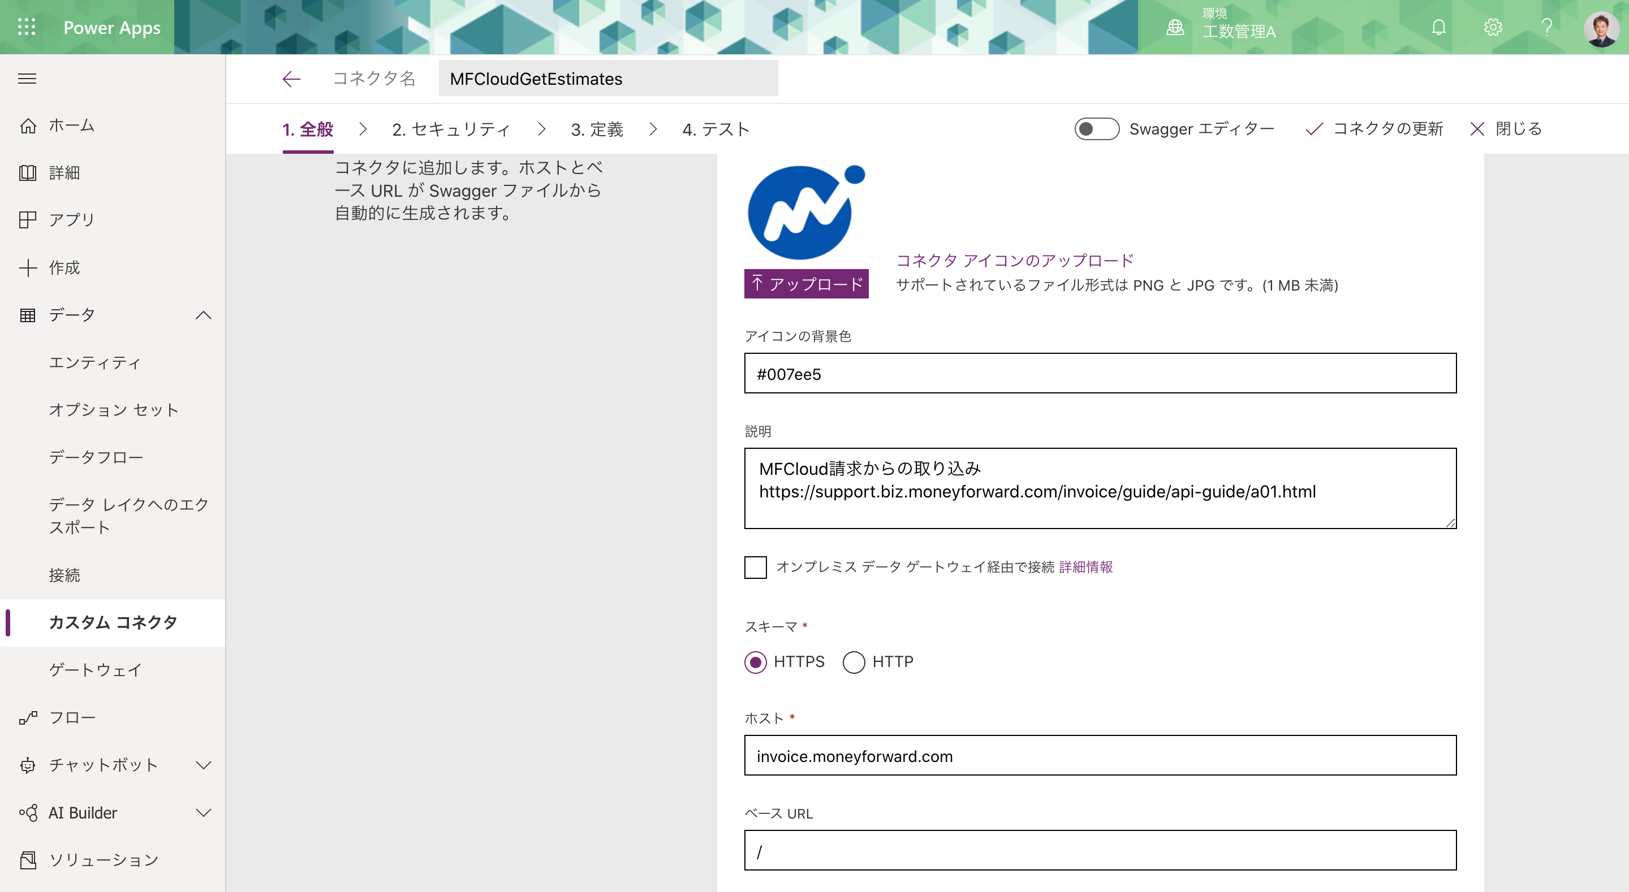This screenshot has height=892, width=1629.
Task: Check オンプレミス データ ゲートウェイ経由で接続
Action: [x=755, y=568]
